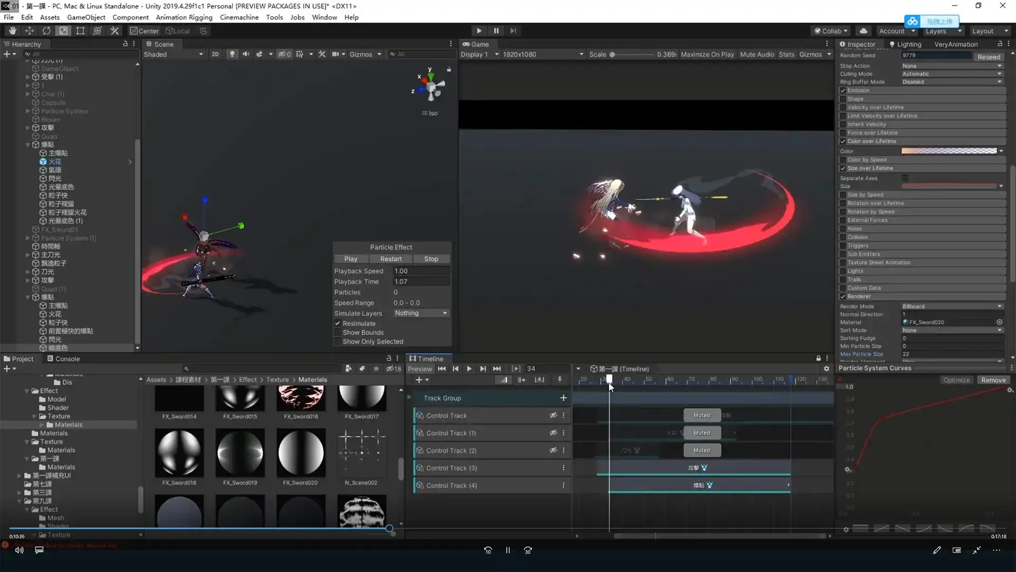Click the Timeline first-frame navigation icon

coord(442,369)
